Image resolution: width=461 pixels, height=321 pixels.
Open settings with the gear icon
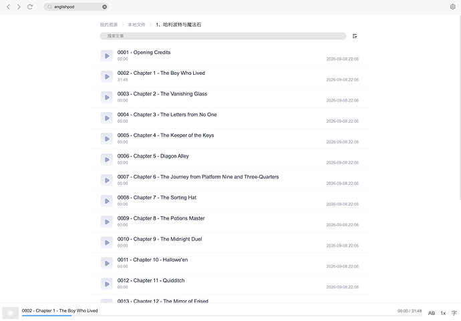(453, 7)
